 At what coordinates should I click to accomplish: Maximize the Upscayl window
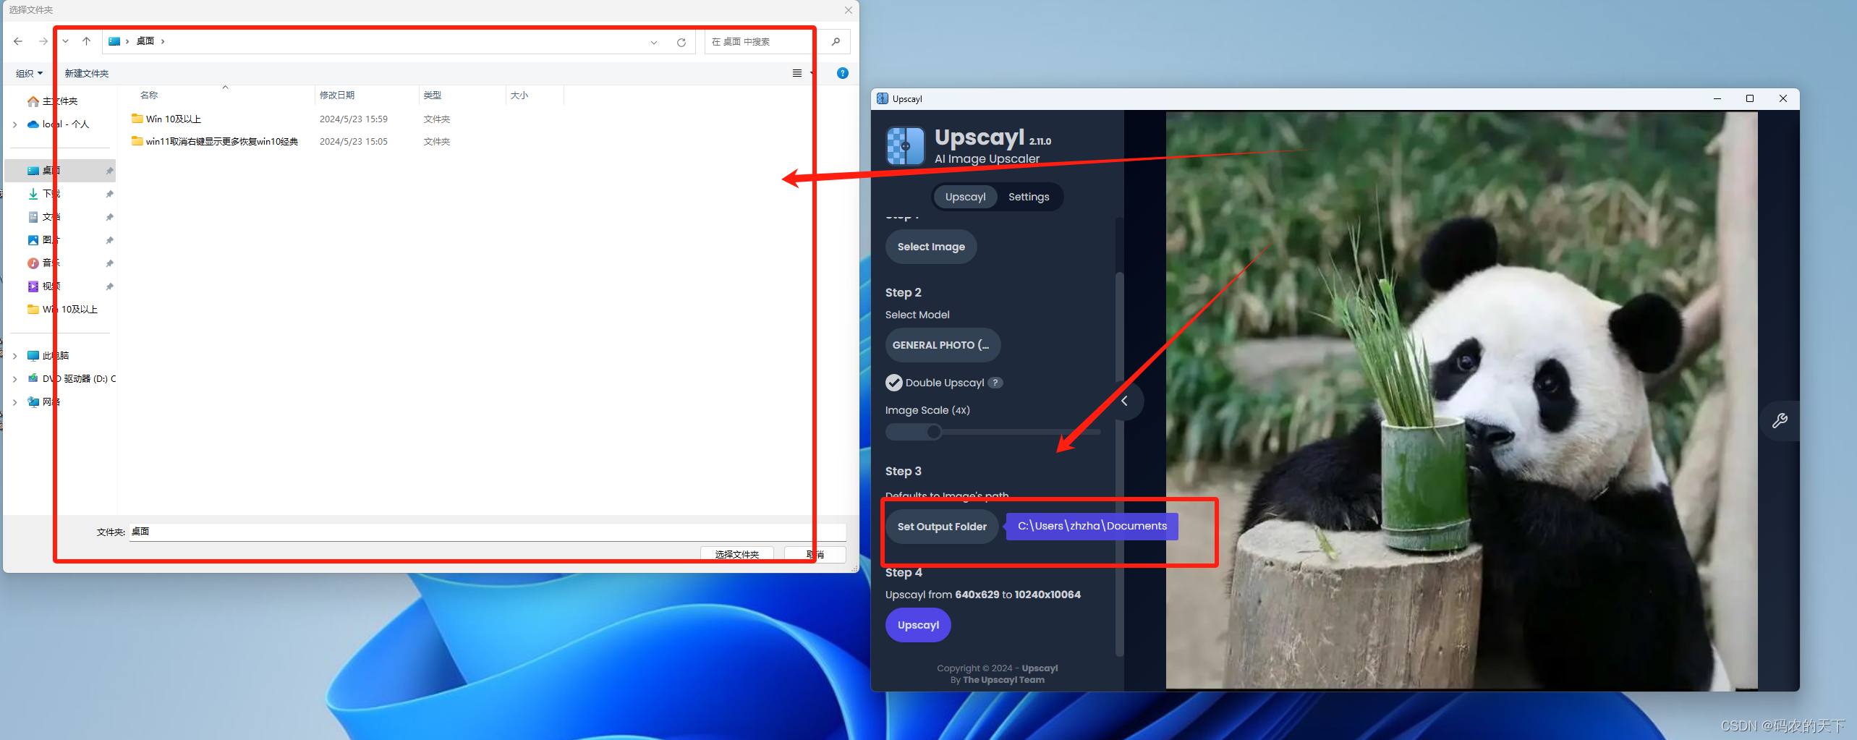(x=1750, y=98)
